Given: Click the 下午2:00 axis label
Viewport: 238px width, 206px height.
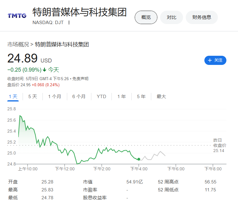Looking at the screenshot, I should click(102, 169).
